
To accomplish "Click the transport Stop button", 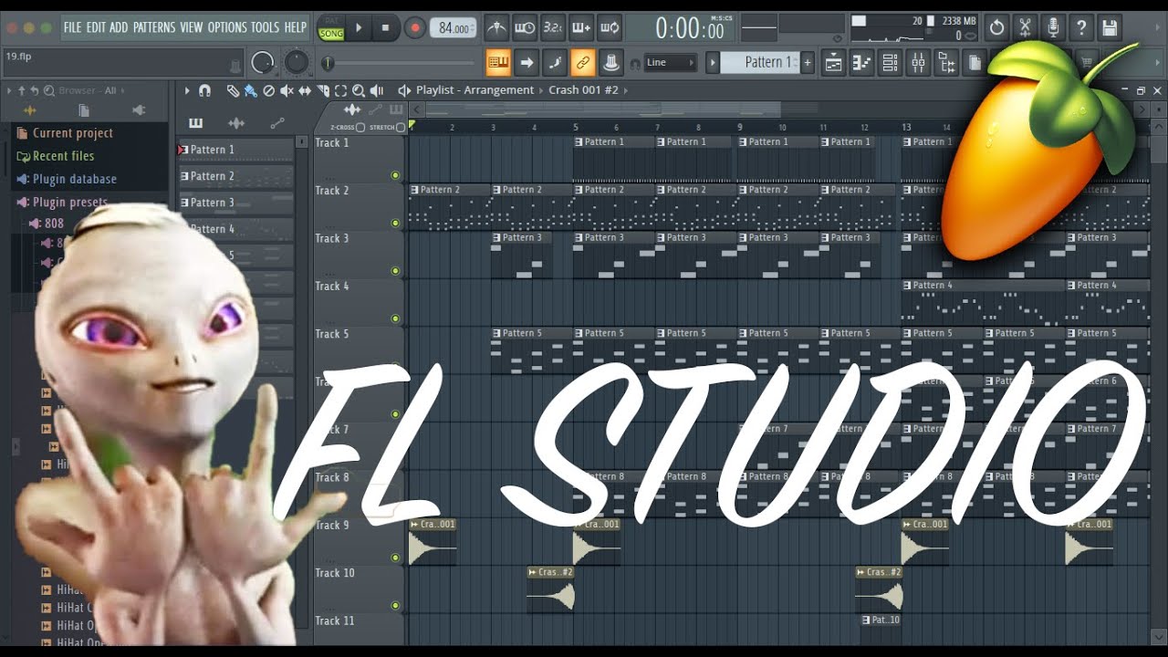I will [385, 27].
